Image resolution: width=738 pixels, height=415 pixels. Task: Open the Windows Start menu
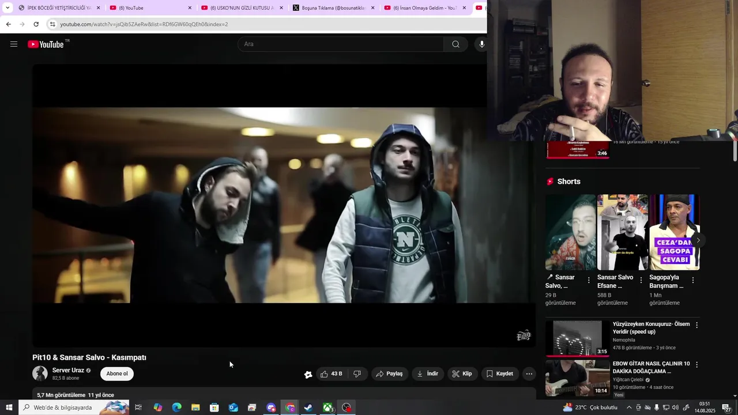(9, 408)
